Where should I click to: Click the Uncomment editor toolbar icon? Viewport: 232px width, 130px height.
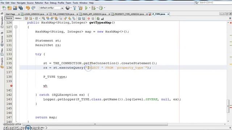tap(102, 18)
